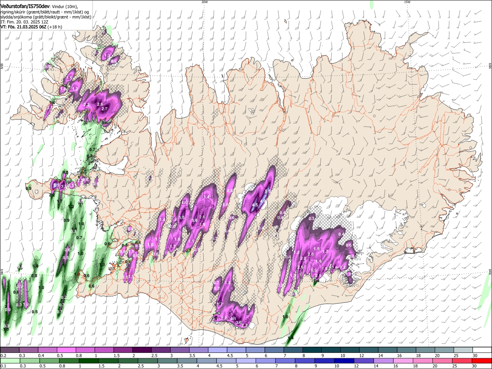Click the light lavender 4 swatch in the upper legend
The height and width of the screenshot is (369, 492).
tap(218, 350)
